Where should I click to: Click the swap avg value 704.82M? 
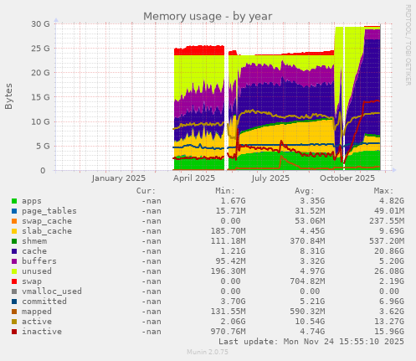click(x=307, y=281)
